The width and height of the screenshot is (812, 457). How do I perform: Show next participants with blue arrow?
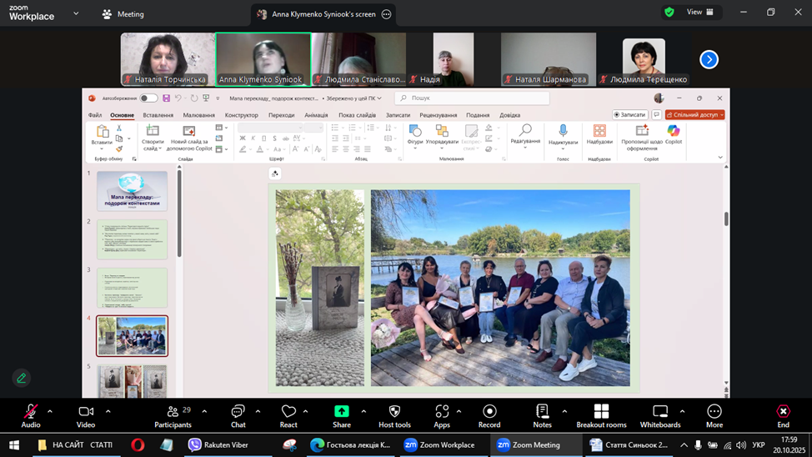click(709, 59)
